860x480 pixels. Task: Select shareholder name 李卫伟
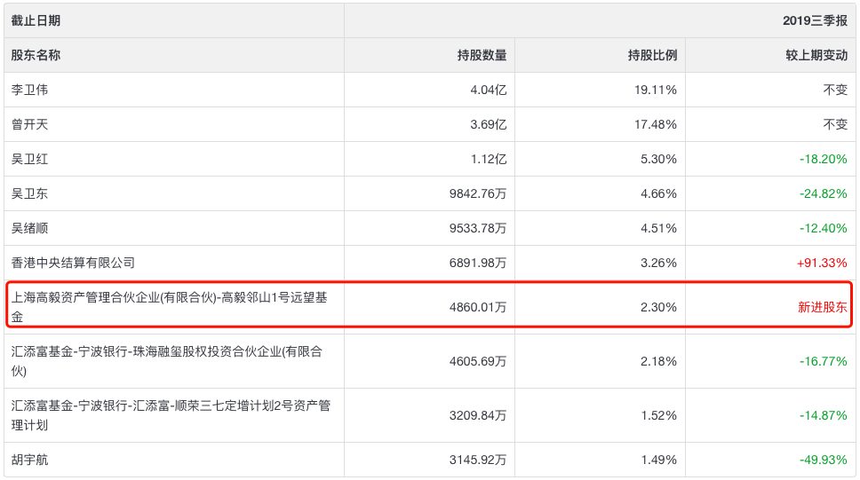29,90
